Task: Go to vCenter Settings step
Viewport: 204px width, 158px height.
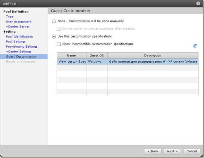Action: click(x=19, y=52)
